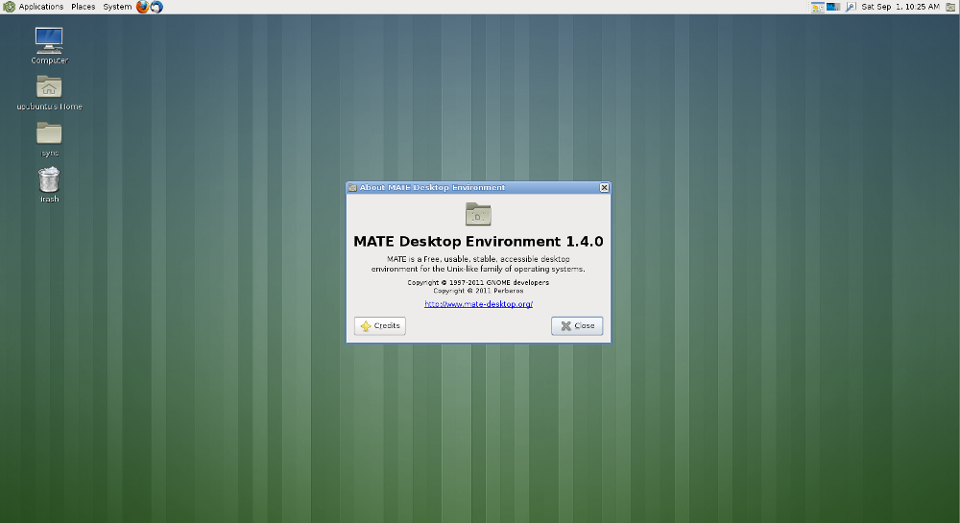The image size is (960, 523).
Task: Select the upubuntu's Home folder icon
Action: point(49,93)
